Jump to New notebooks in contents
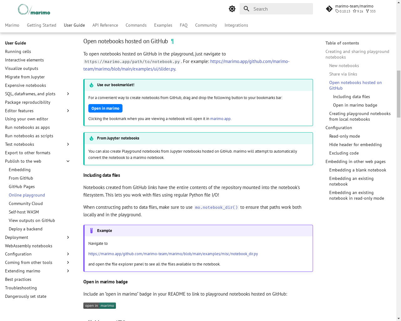Viewport: 401px width, 321px height. pyautogui.click(x=344, y=66)
